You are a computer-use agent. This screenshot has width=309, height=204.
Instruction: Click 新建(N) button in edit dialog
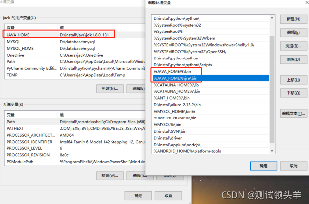coord(293,19)
